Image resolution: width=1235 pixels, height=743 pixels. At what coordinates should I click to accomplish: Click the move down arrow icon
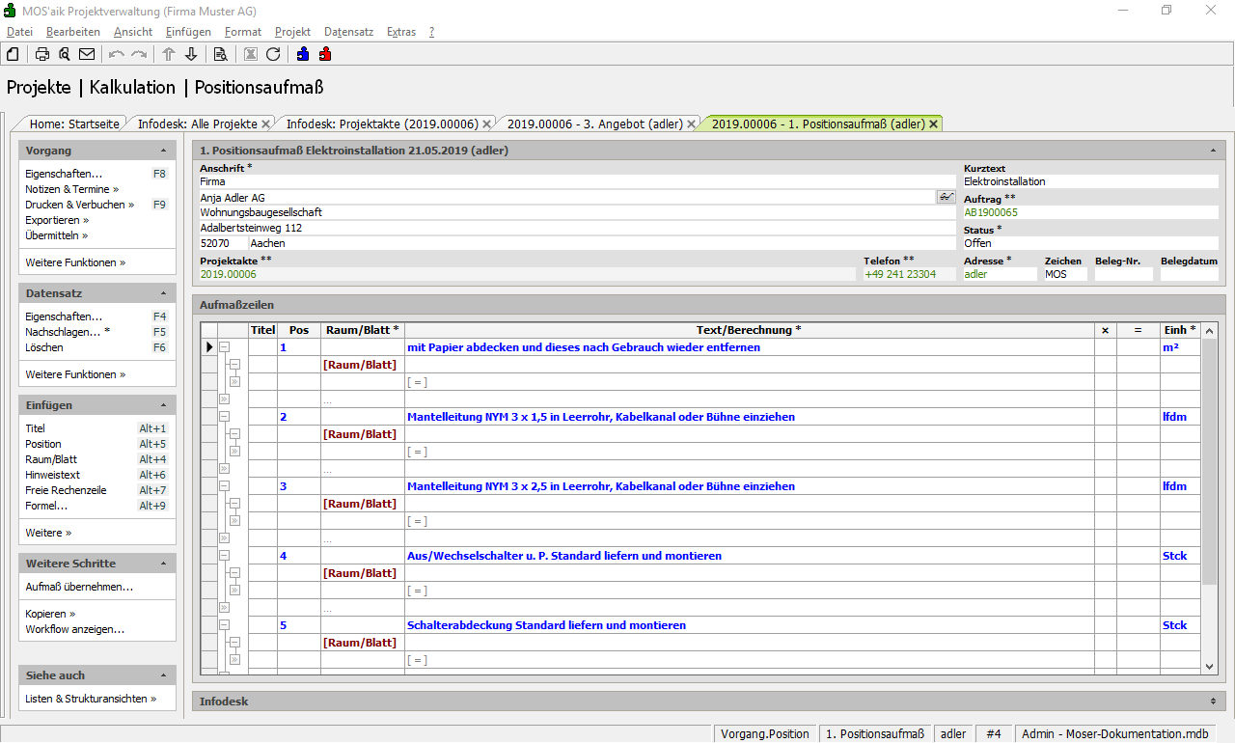click(x=191, y=54)
